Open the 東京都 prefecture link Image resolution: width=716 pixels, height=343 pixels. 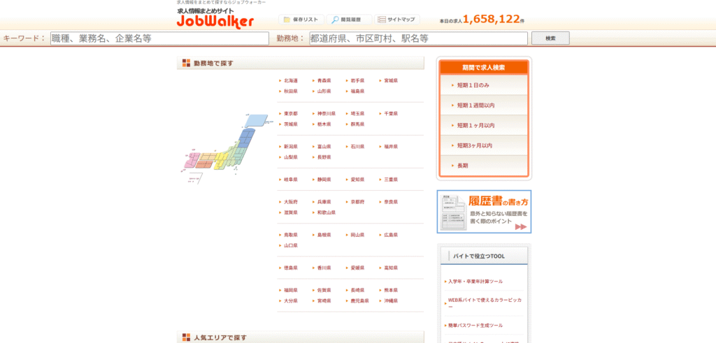click(290, 113)
